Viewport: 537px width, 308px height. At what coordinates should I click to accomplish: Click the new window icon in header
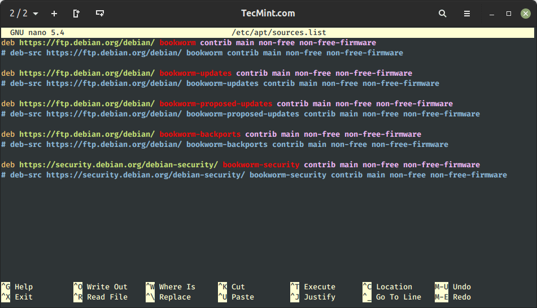click(76, 14)
